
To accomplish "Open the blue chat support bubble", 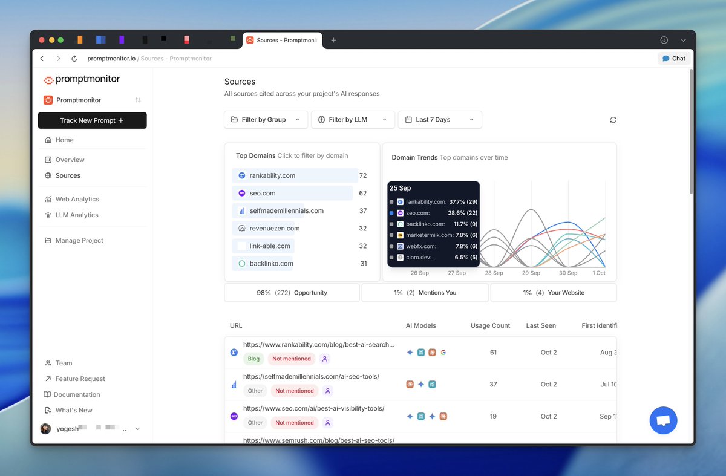I will tap(663, 420).
